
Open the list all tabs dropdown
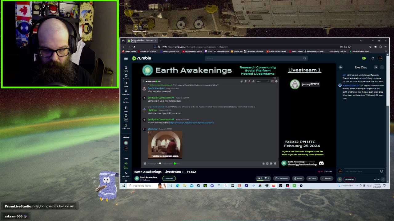tap(361, 41)
